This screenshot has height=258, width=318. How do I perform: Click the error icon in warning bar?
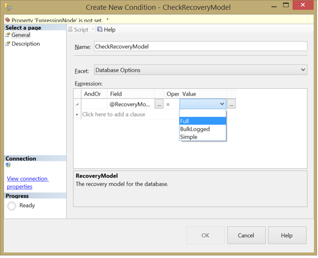8,20
